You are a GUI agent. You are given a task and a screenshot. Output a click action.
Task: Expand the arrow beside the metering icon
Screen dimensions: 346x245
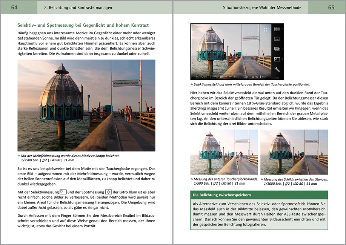coord(283,59)
